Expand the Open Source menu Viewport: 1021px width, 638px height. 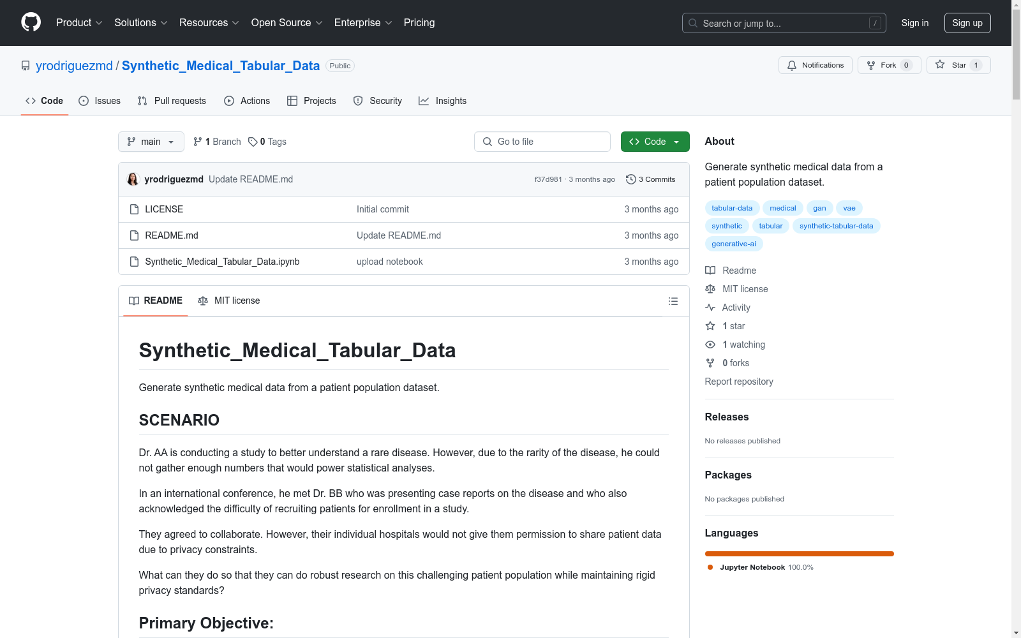[287, 23]
